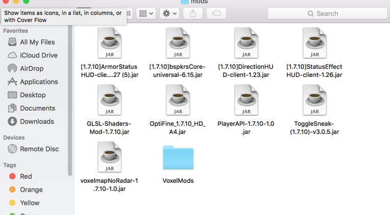Open the ArmorStatusHUD jar file icon

[x=110, y=43]
